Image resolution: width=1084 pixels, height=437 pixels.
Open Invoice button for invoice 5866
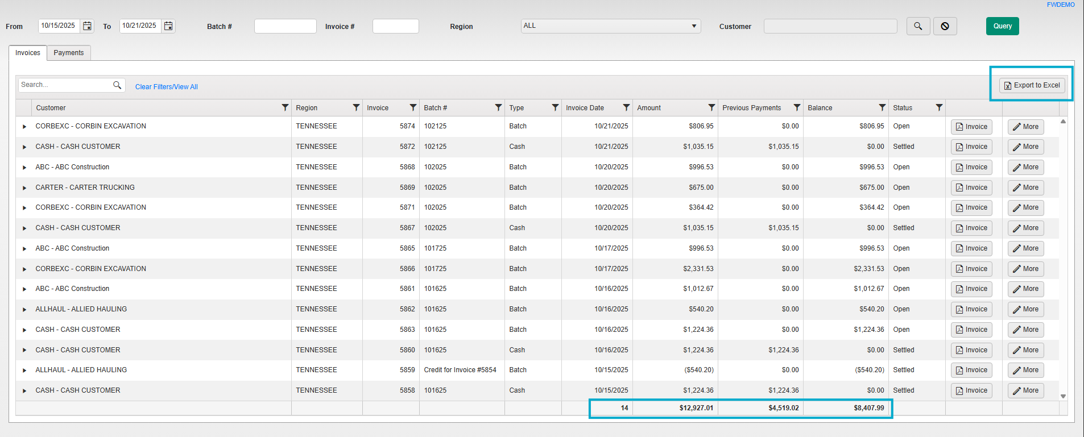point(971,269)
